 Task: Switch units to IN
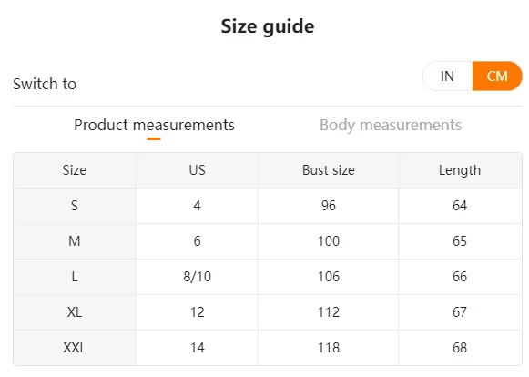pos(447,76)
